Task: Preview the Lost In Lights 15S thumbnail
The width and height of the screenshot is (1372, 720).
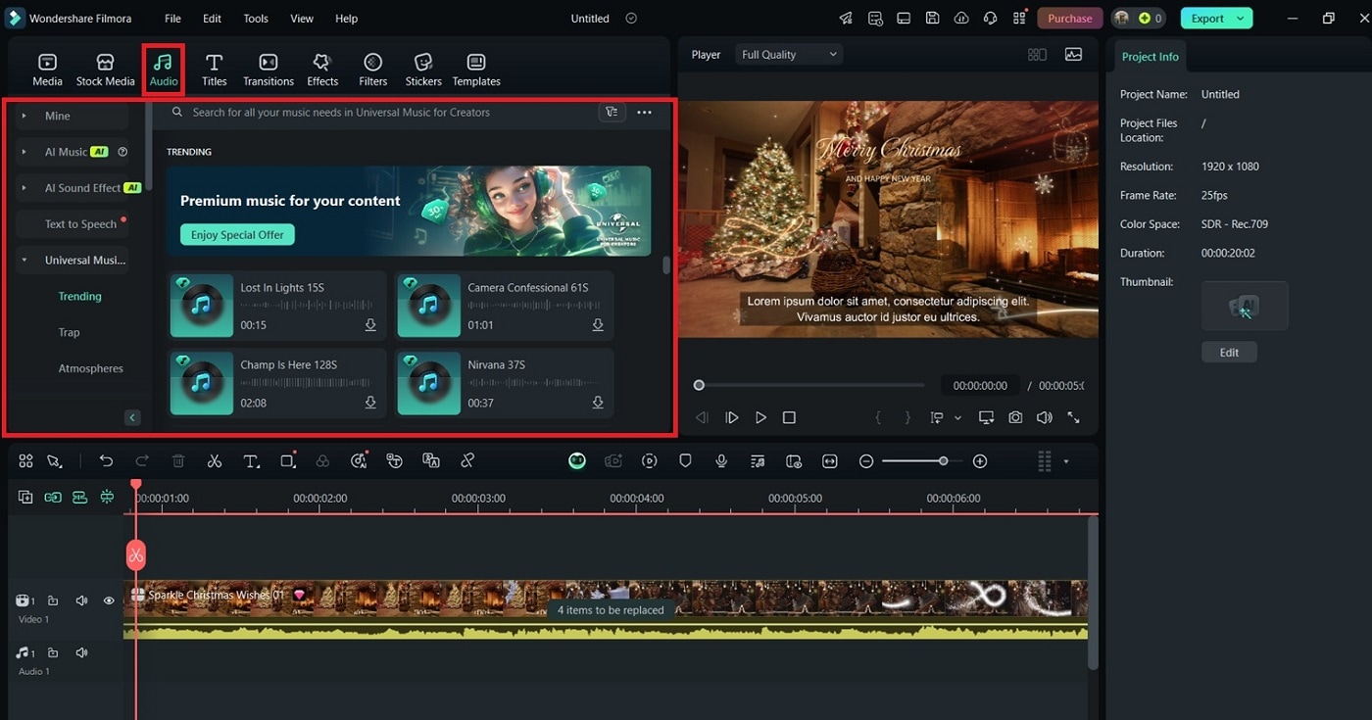Action: click(x=202, y=306)
